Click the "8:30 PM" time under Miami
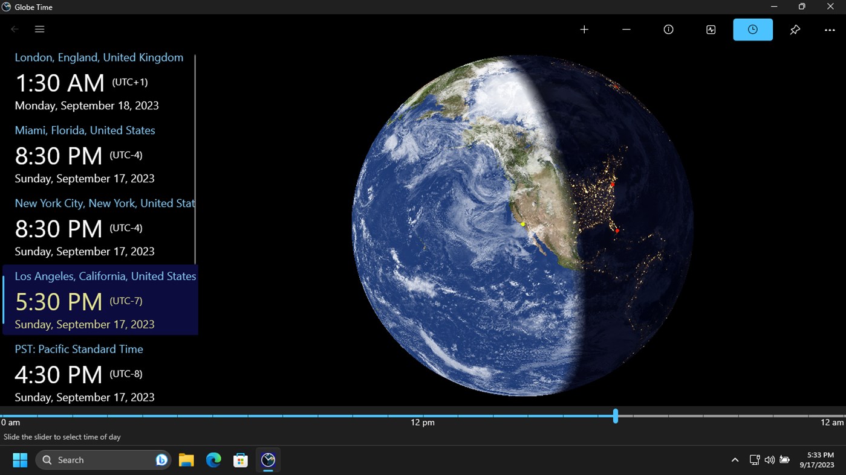Screen dimensions: 846x475 pos(59,156)
